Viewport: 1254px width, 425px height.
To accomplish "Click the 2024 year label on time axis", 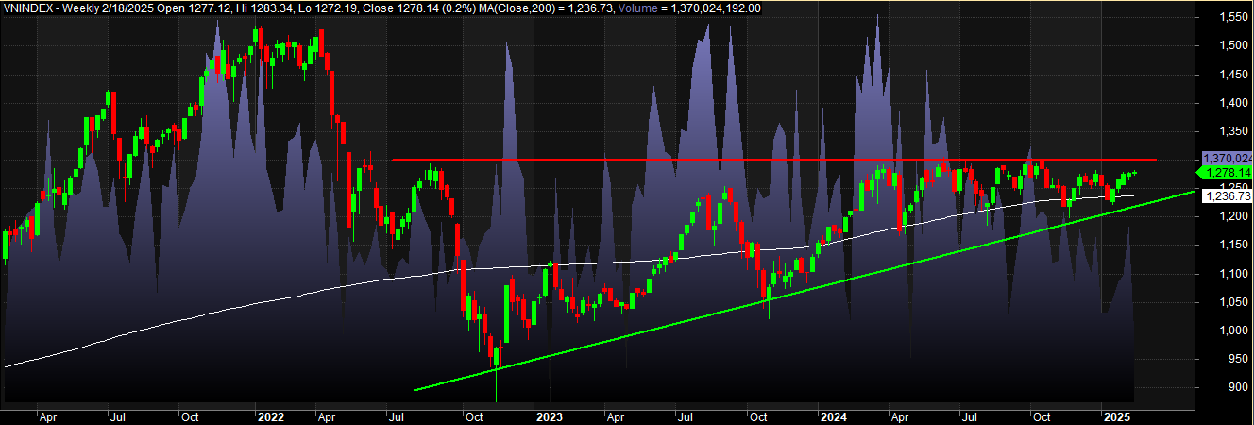I will pos(832,416).
